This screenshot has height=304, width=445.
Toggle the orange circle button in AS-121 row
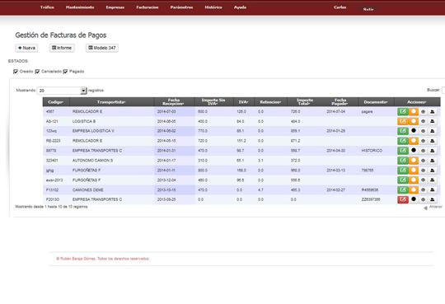click(x=414, y=121)
